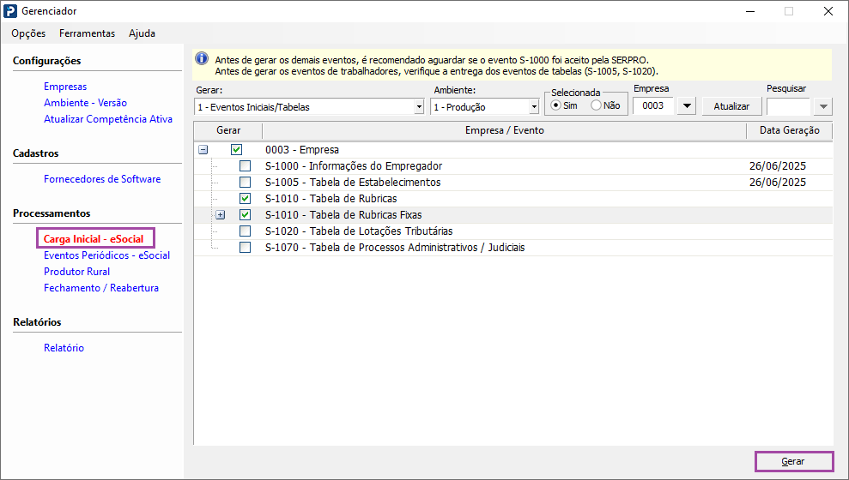Click into the Pesquisar search field
The image size is (849, 480).
click(x=787, y=106)
